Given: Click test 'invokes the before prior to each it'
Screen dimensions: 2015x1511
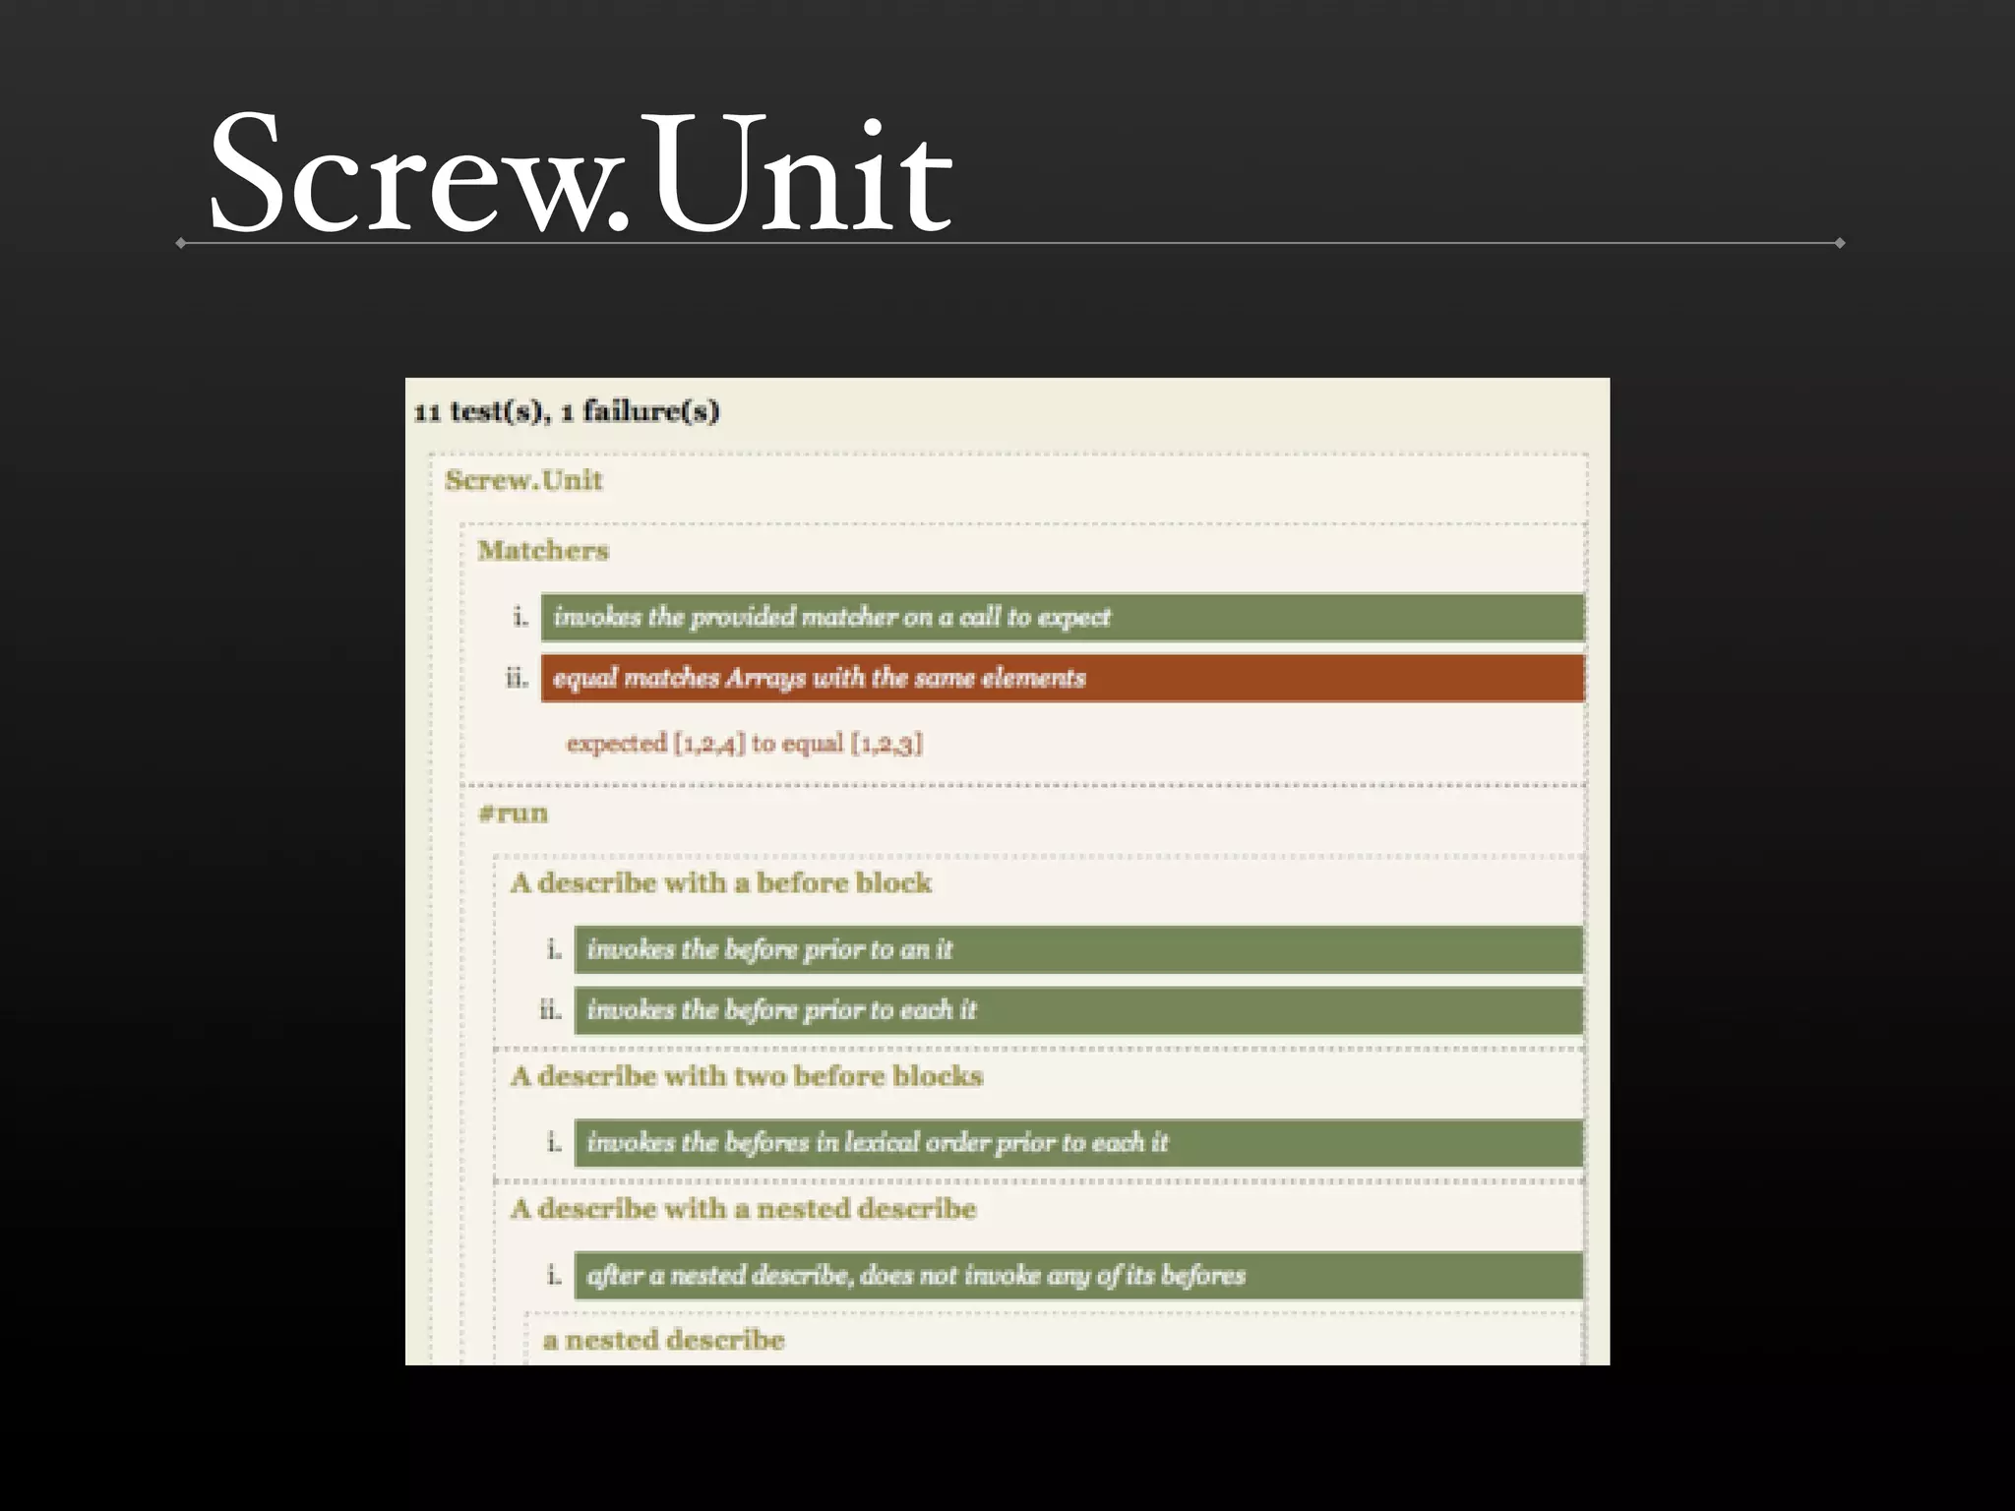Looking at the screenshot, I should [x=1079, y=1010].
